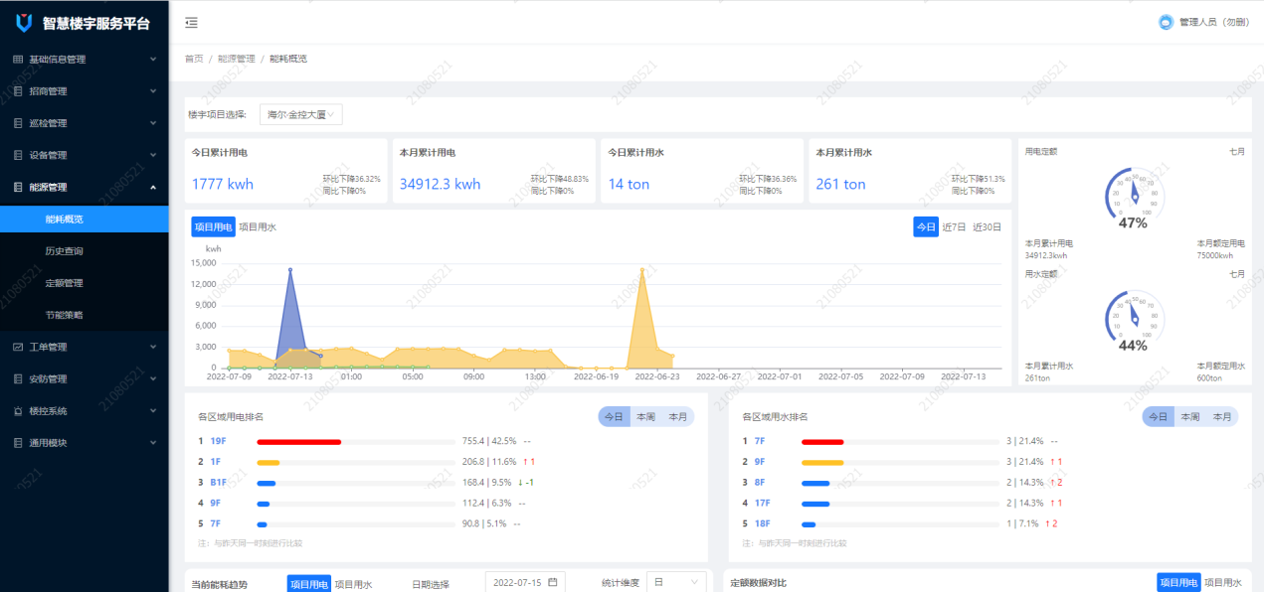1264x592 pixels.
Task: Click the administrator avatar icon
Action: pos(1166,23)
